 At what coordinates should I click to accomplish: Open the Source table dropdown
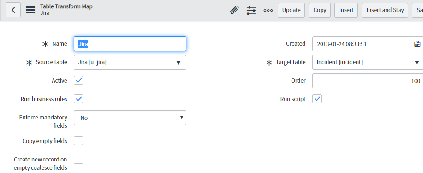point(130,62)
